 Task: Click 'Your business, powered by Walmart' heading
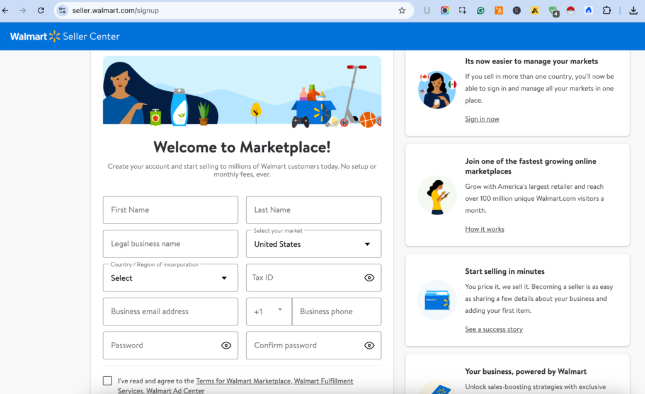[x=525, y=371]
